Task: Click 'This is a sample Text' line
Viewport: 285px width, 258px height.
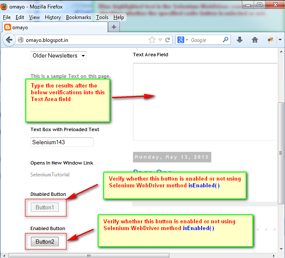Action: (x=71, y=76)
